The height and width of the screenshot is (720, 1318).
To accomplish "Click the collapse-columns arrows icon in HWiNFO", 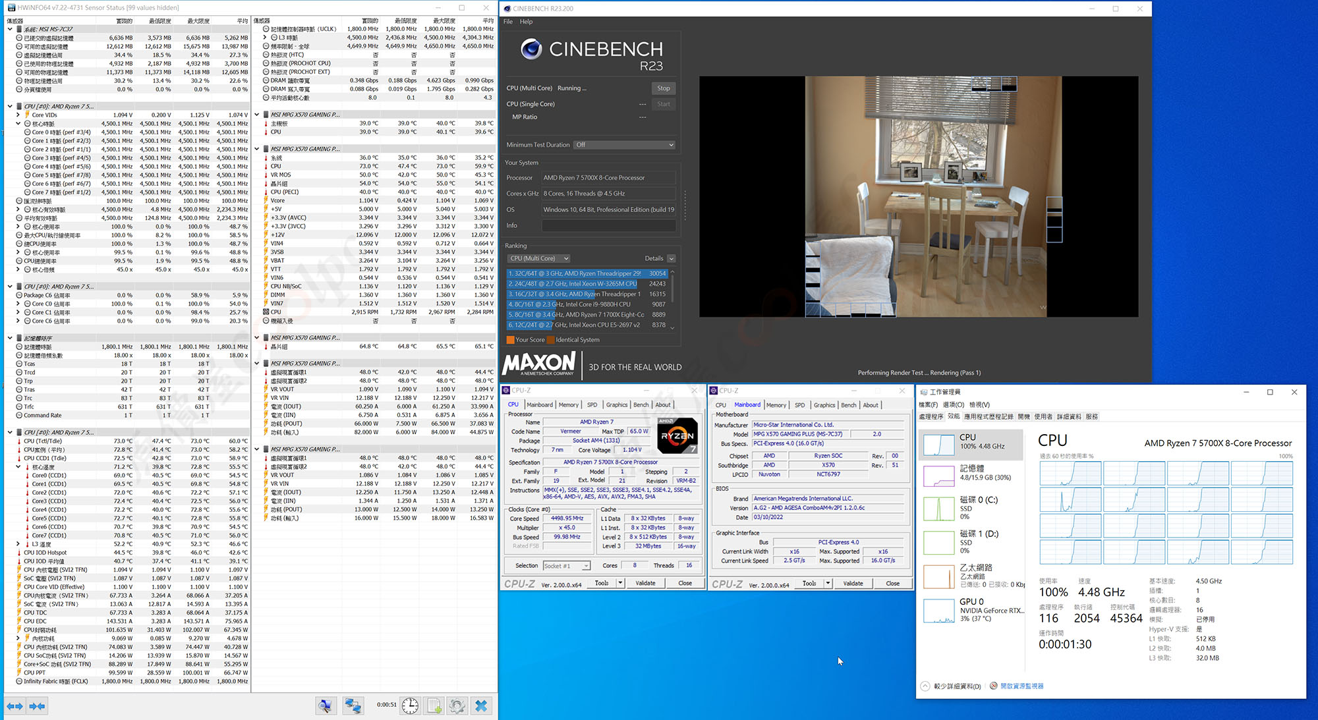I will tap(38, 706).
